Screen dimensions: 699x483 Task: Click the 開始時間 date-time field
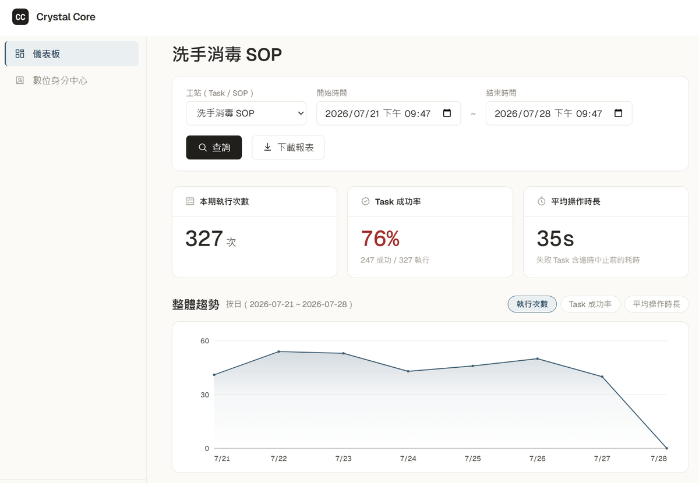pos(389,113)
